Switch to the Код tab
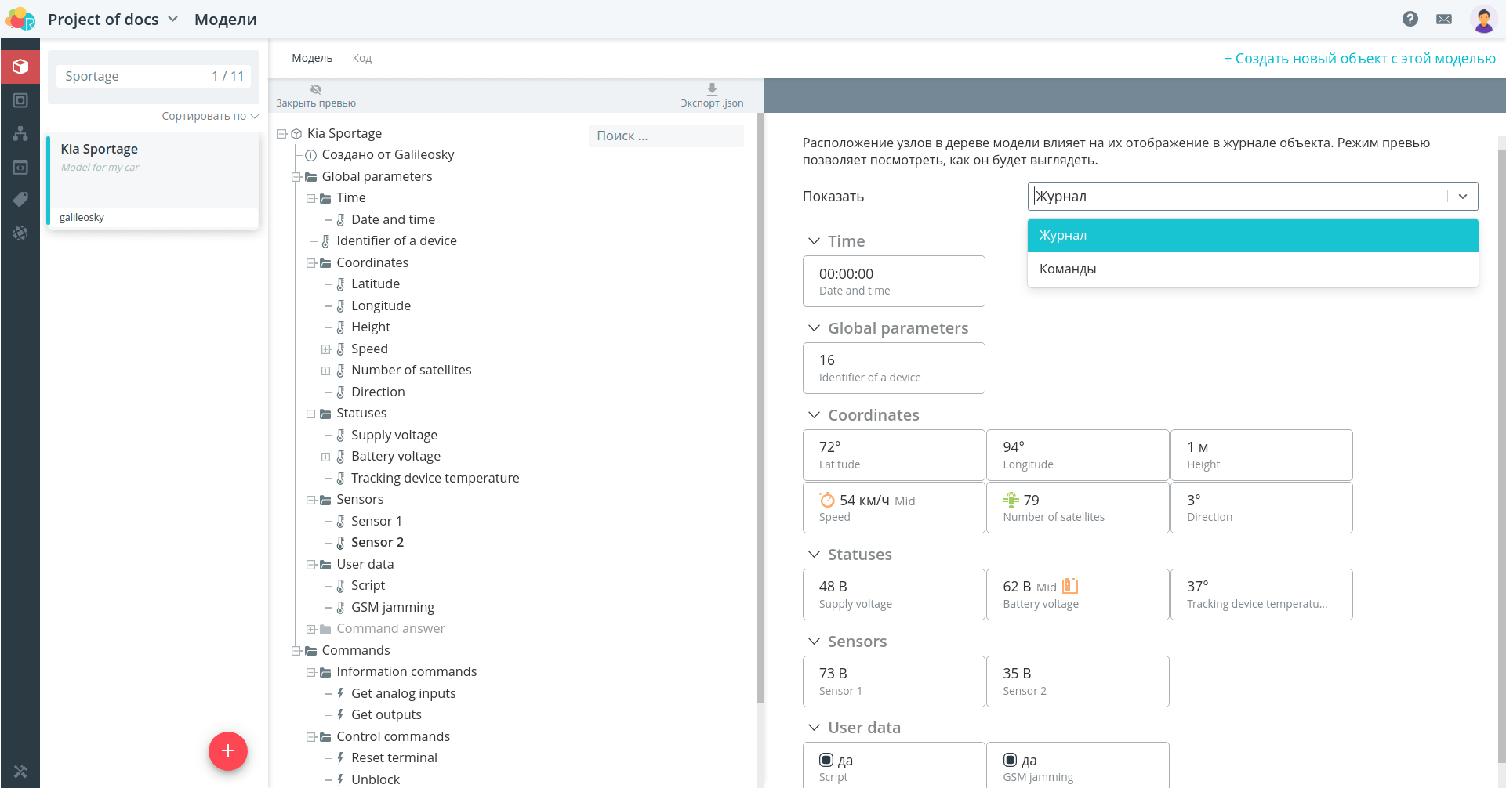Screen dimensions: 1506x788 coord(361,58)
